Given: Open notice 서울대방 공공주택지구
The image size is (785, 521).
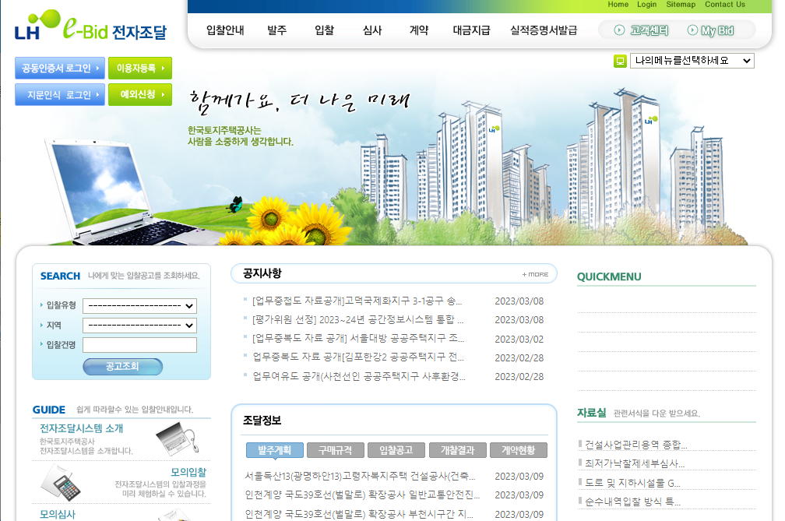Looking at the screenshot, I should pos(358,338).
